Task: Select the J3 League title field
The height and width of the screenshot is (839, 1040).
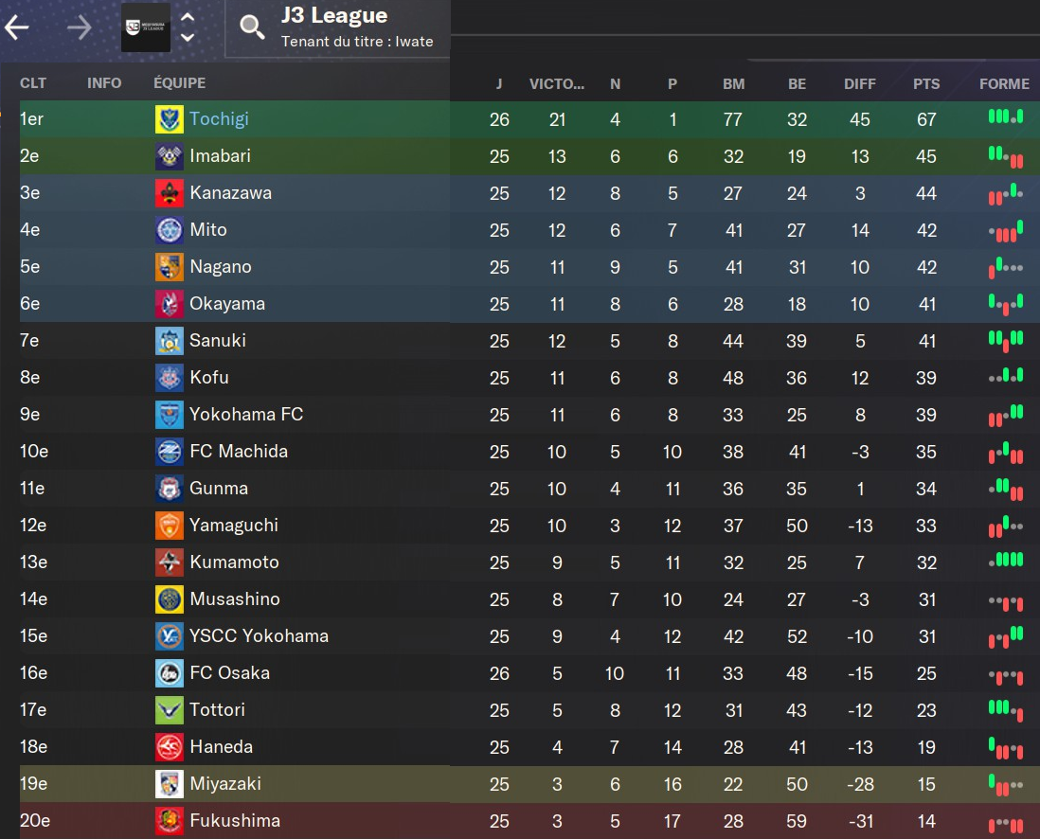Action: tap(334, 16)
